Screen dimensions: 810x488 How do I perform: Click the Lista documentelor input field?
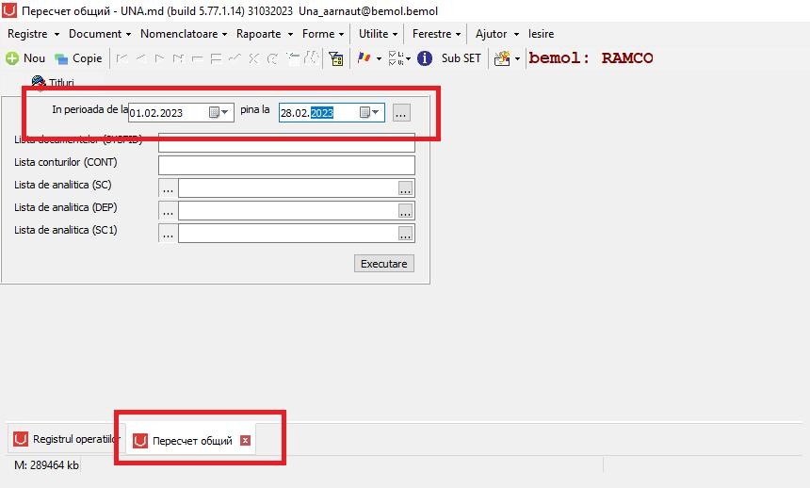pyautogui.click(x=286, y=142)
